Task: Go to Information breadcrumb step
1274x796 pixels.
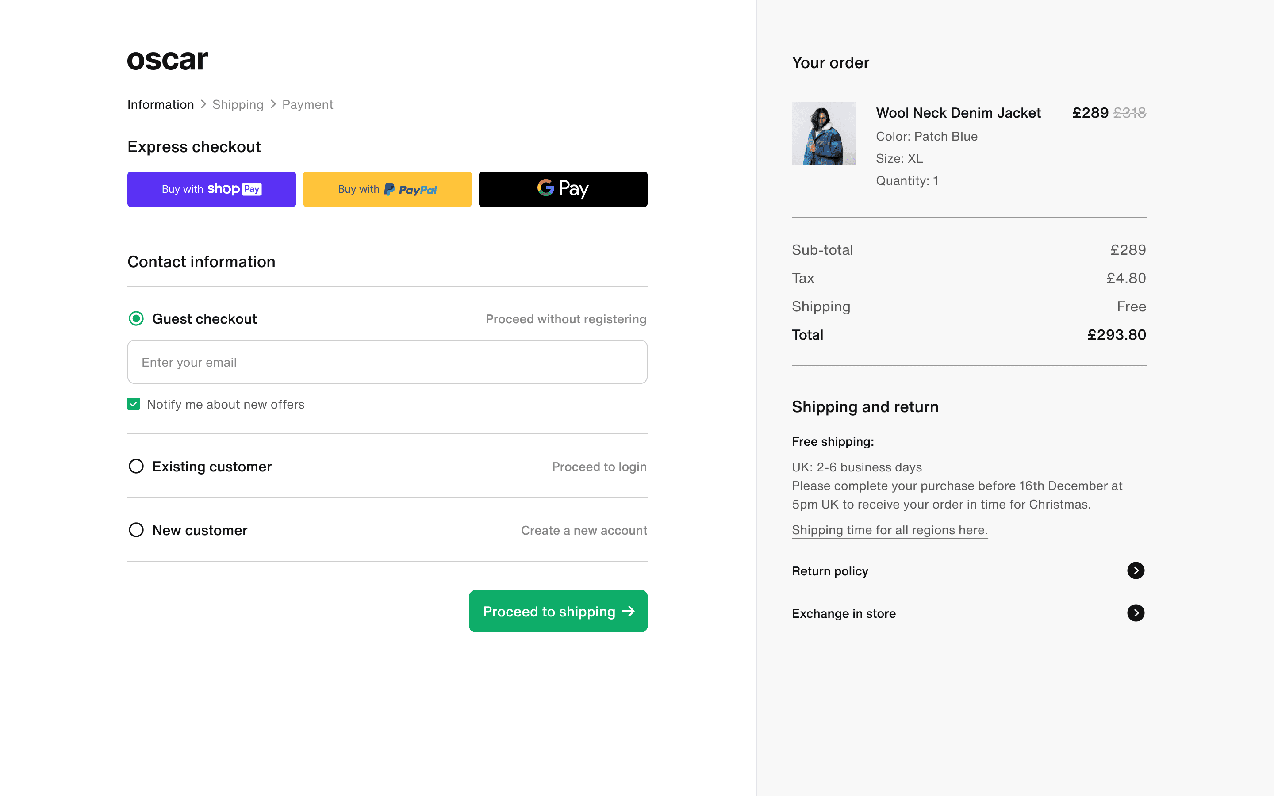Action: [x=161, y=105]
